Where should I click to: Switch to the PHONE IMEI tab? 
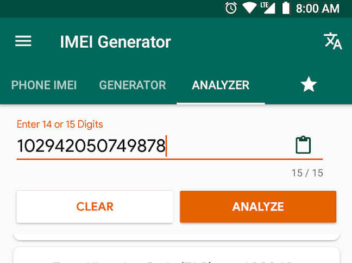(x=44, y=85)
